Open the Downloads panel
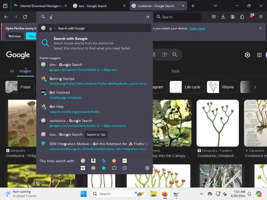Screen dimensions: 267x200 (x=223, y=17)
